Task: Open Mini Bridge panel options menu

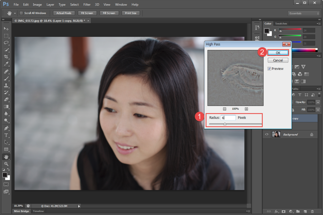Action: tap(248, 211)
